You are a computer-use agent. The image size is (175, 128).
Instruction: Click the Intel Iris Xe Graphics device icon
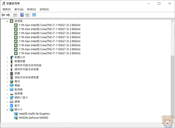click(16, 114)
